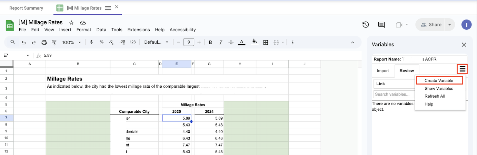Edit the font size field
Image resolution: width=477 pixels, height=155 pixels.
pyautogui.click(x=189, y=42)
